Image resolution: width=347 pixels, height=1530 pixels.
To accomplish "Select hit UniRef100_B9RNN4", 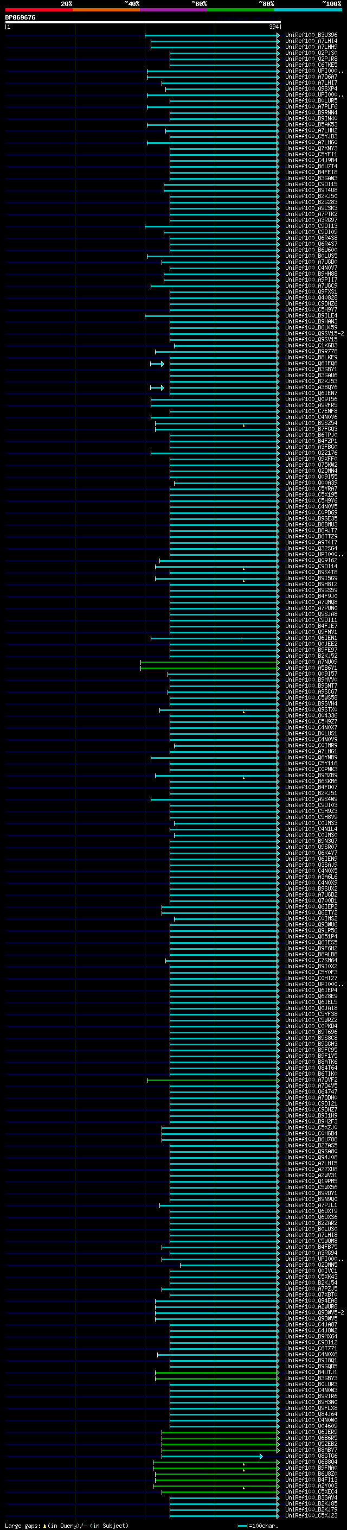I will pyautogui.click(x=311, y=113).
